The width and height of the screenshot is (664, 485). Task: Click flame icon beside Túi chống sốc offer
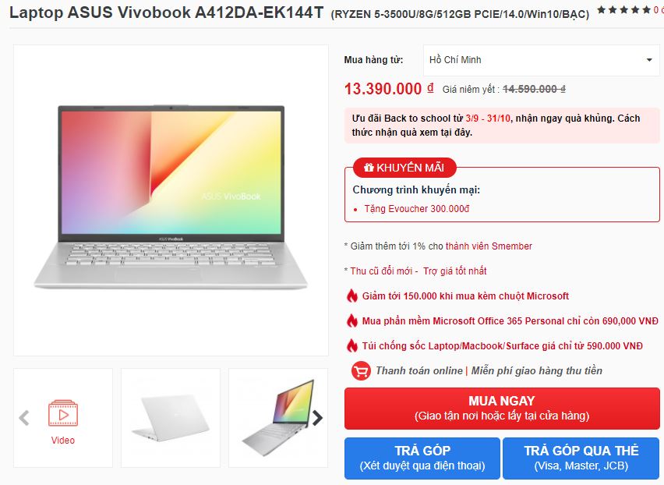[x=352, y=345]
